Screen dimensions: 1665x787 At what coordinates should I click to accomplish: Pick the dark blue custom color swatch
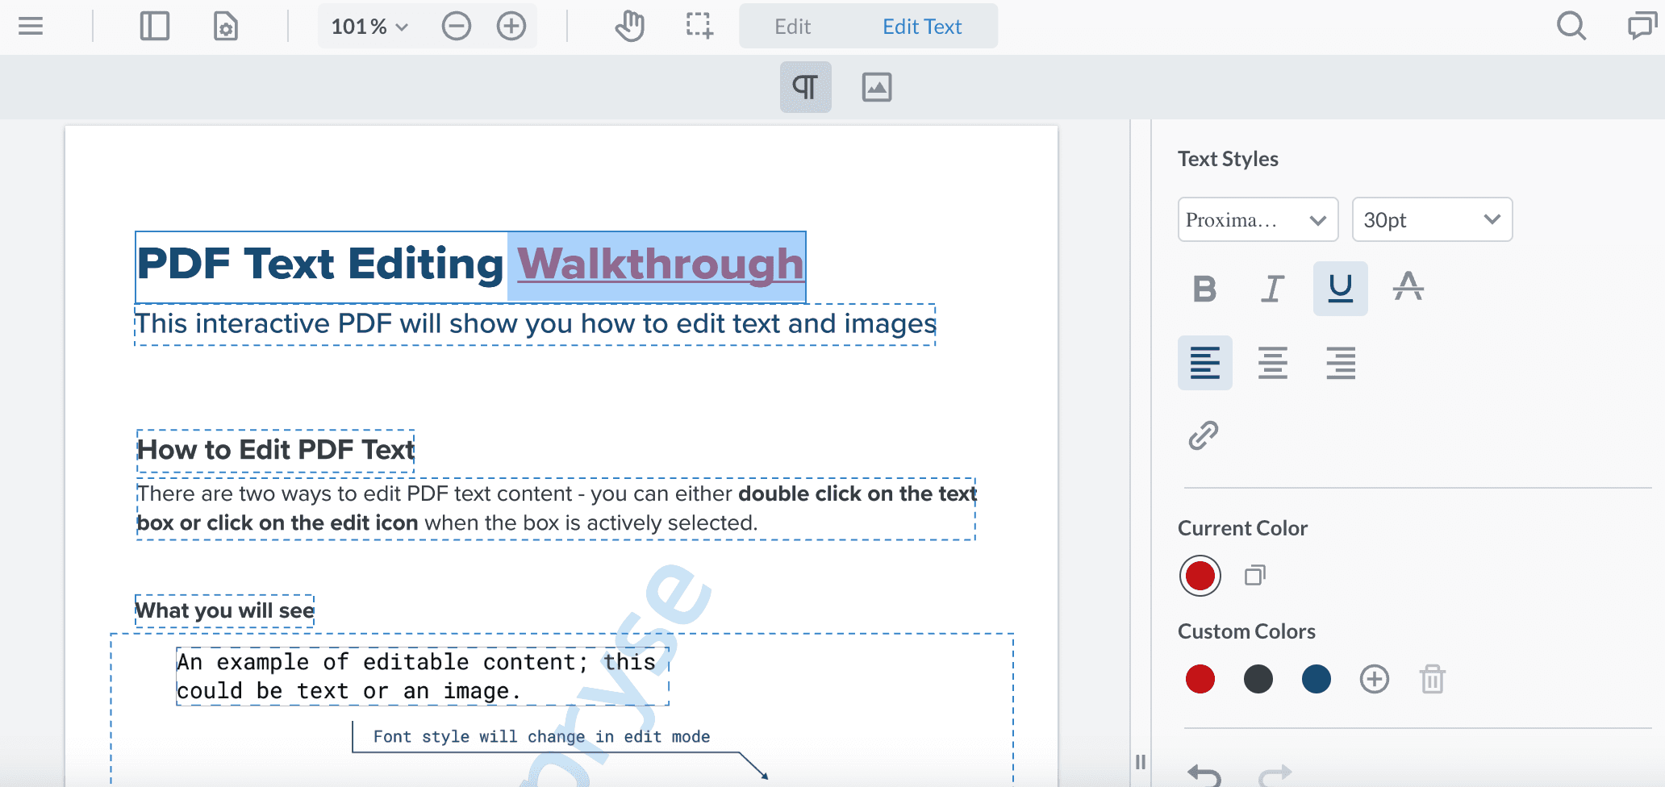point(1316,679)
